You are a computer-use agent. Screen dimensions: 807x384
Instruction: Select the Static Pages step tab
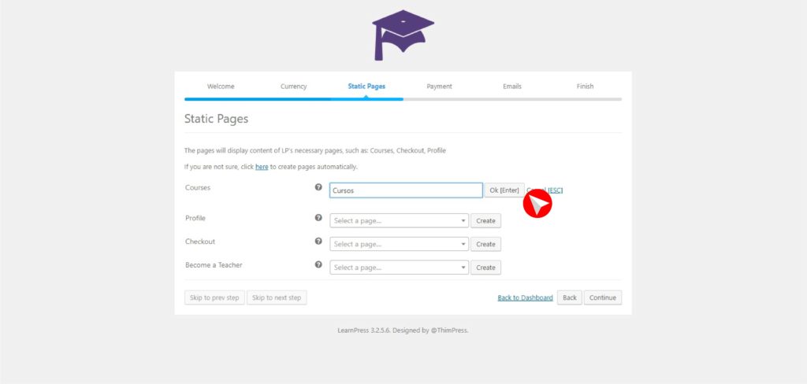(366, 87)
